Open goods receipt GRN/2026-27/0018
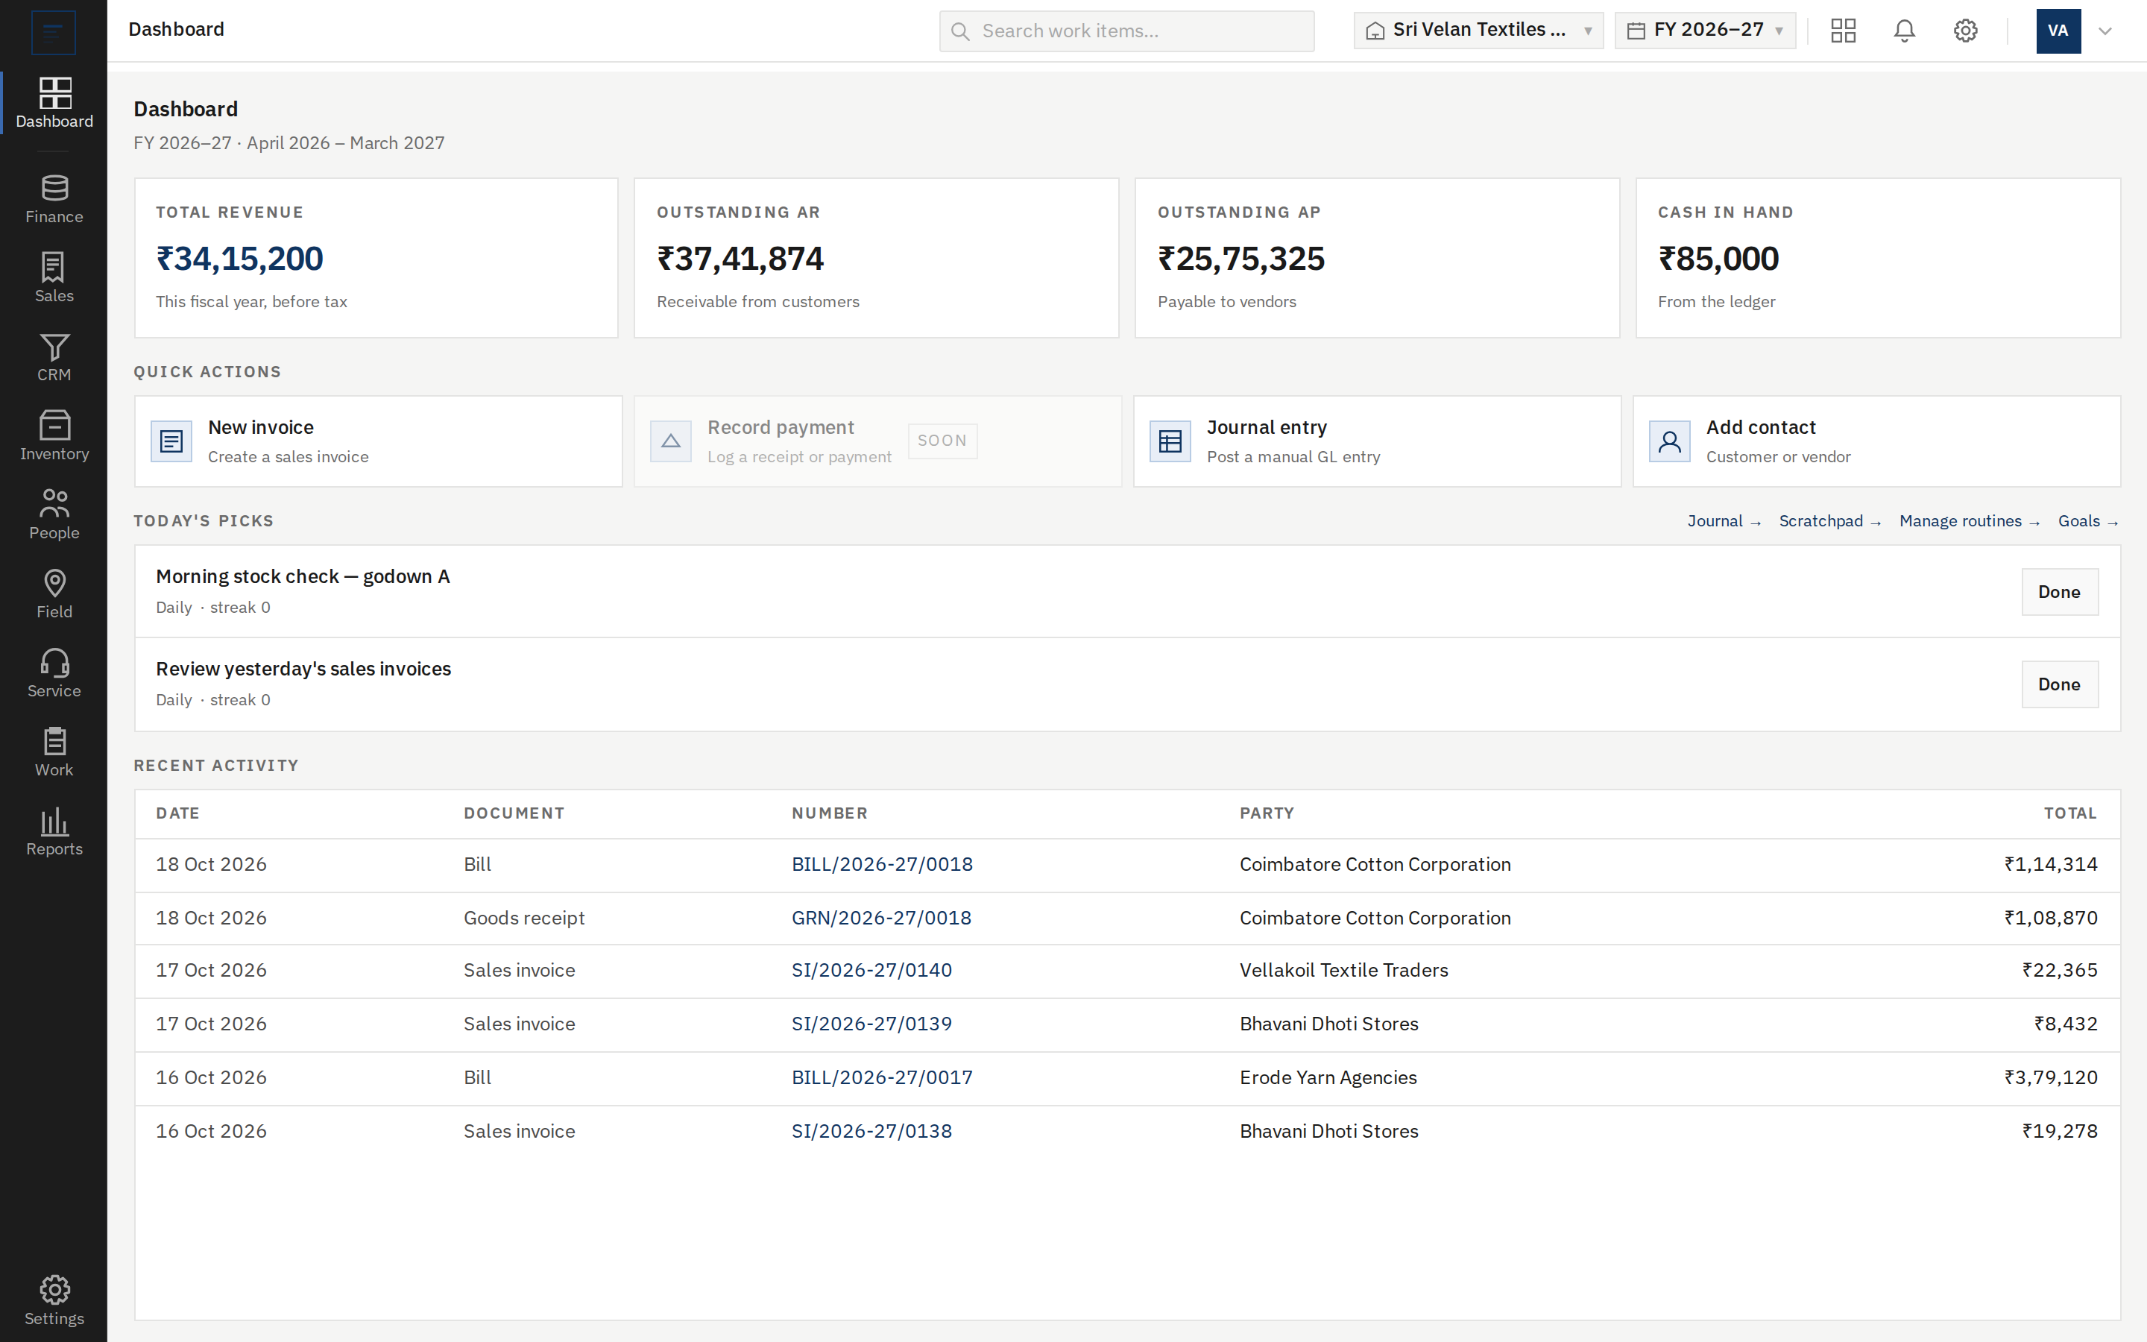This screenshot has height=1342, width=2147. pos(881,918)
